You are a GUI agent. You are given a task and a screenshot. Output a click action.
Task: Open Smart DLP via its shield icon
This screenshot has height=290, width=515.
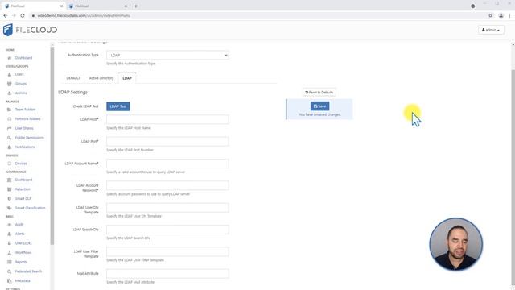(9, 199)
